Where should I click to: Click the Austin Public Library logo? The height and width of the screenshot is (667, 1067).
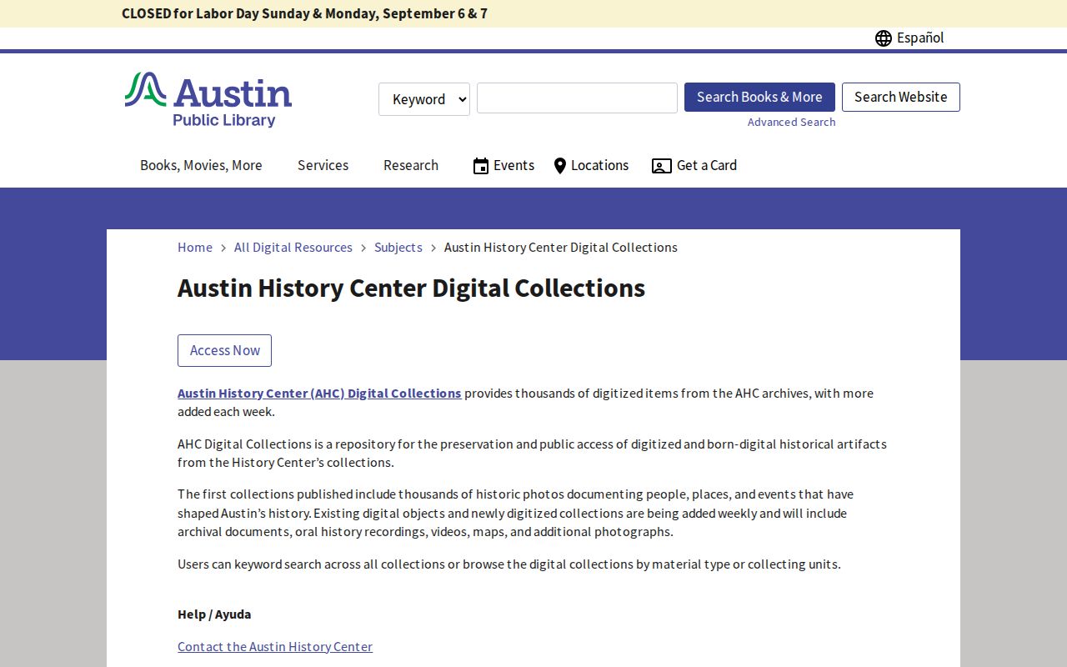[x=208, y=99]
